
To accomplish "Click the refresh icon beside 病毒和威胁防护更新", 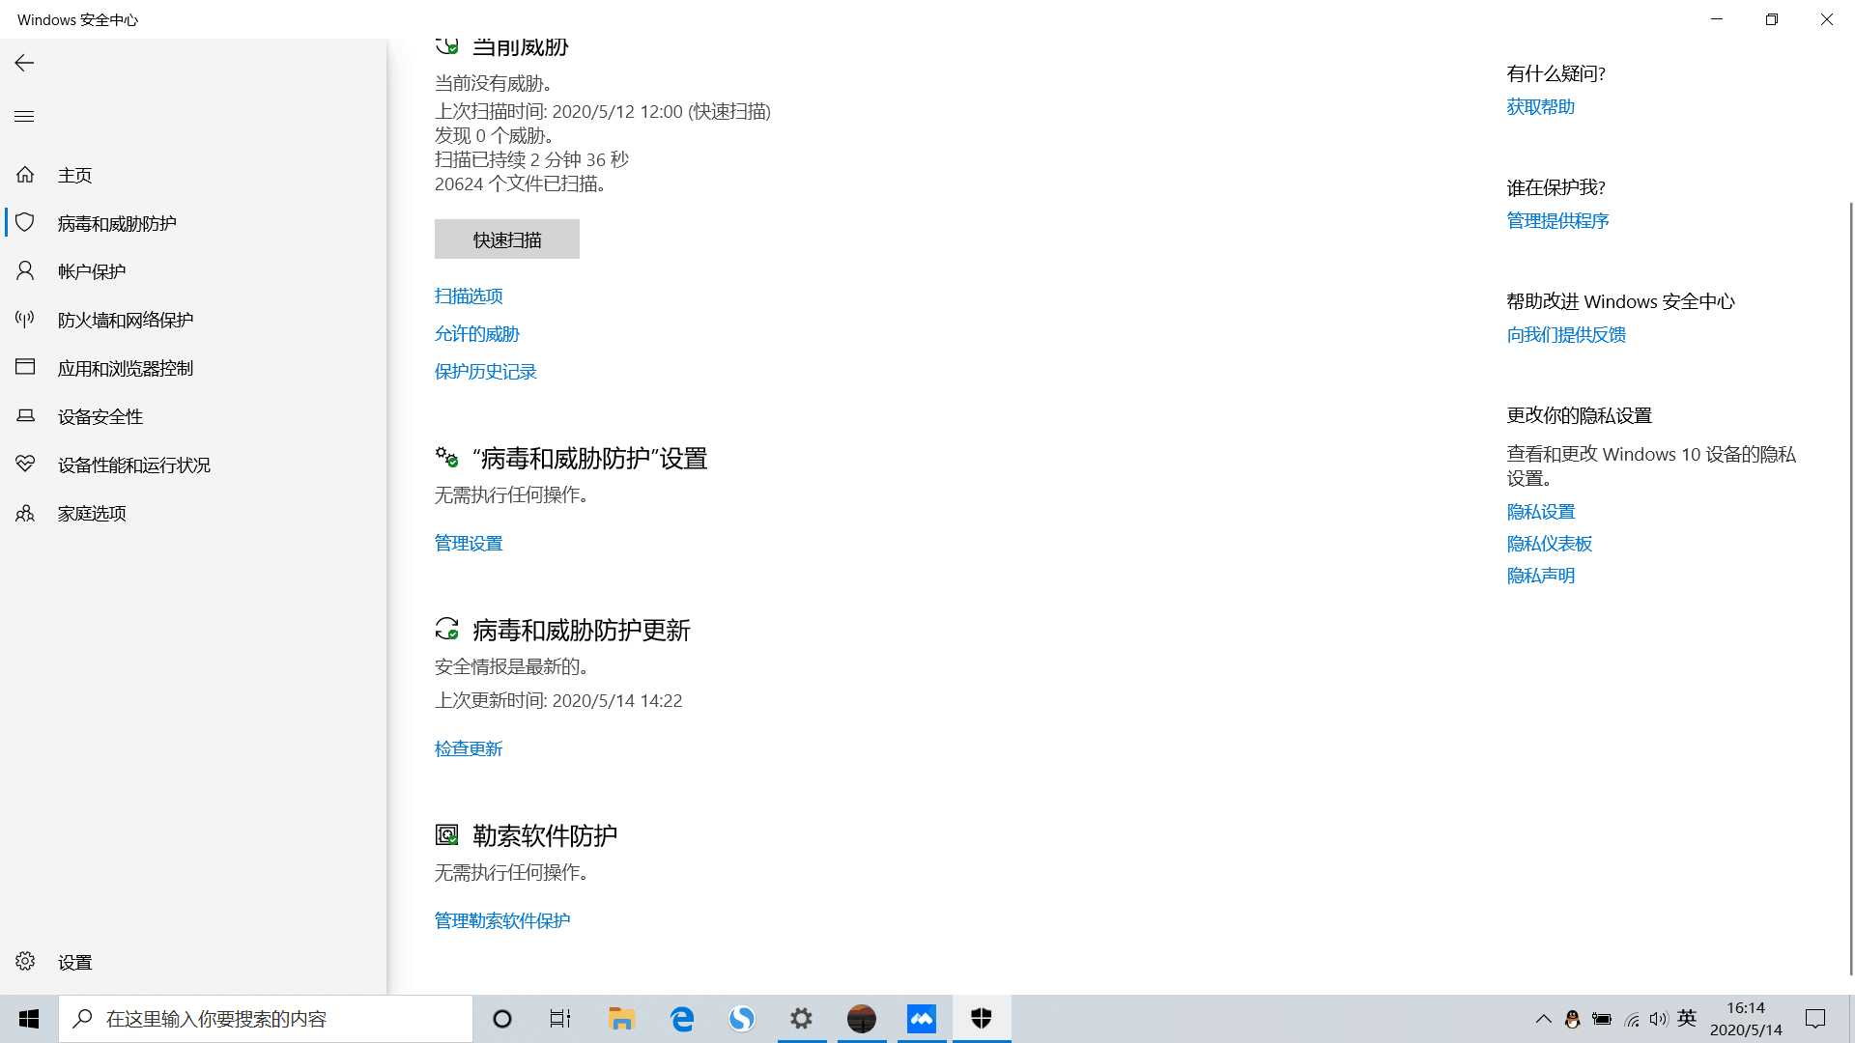I will (446, 630).
